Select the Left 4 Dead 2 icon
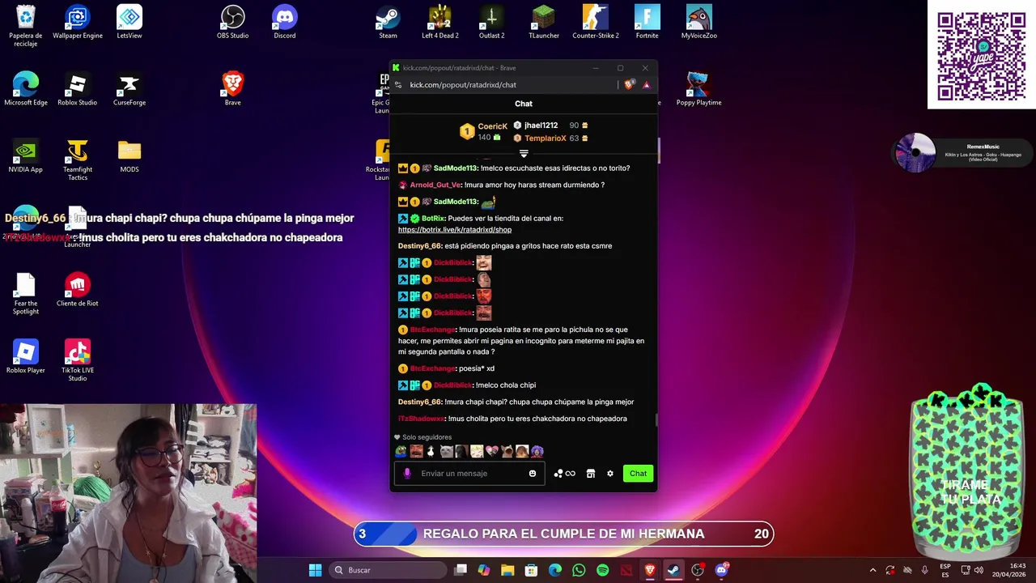The height and width of the screenshot is (583, 1036). [x=440, y=23]
